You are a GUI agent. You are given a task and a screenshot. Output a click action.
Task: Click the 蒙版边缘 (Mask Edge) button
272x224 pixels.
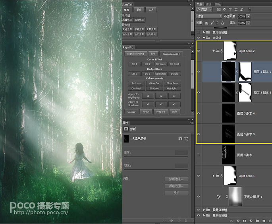pos(176,179)
